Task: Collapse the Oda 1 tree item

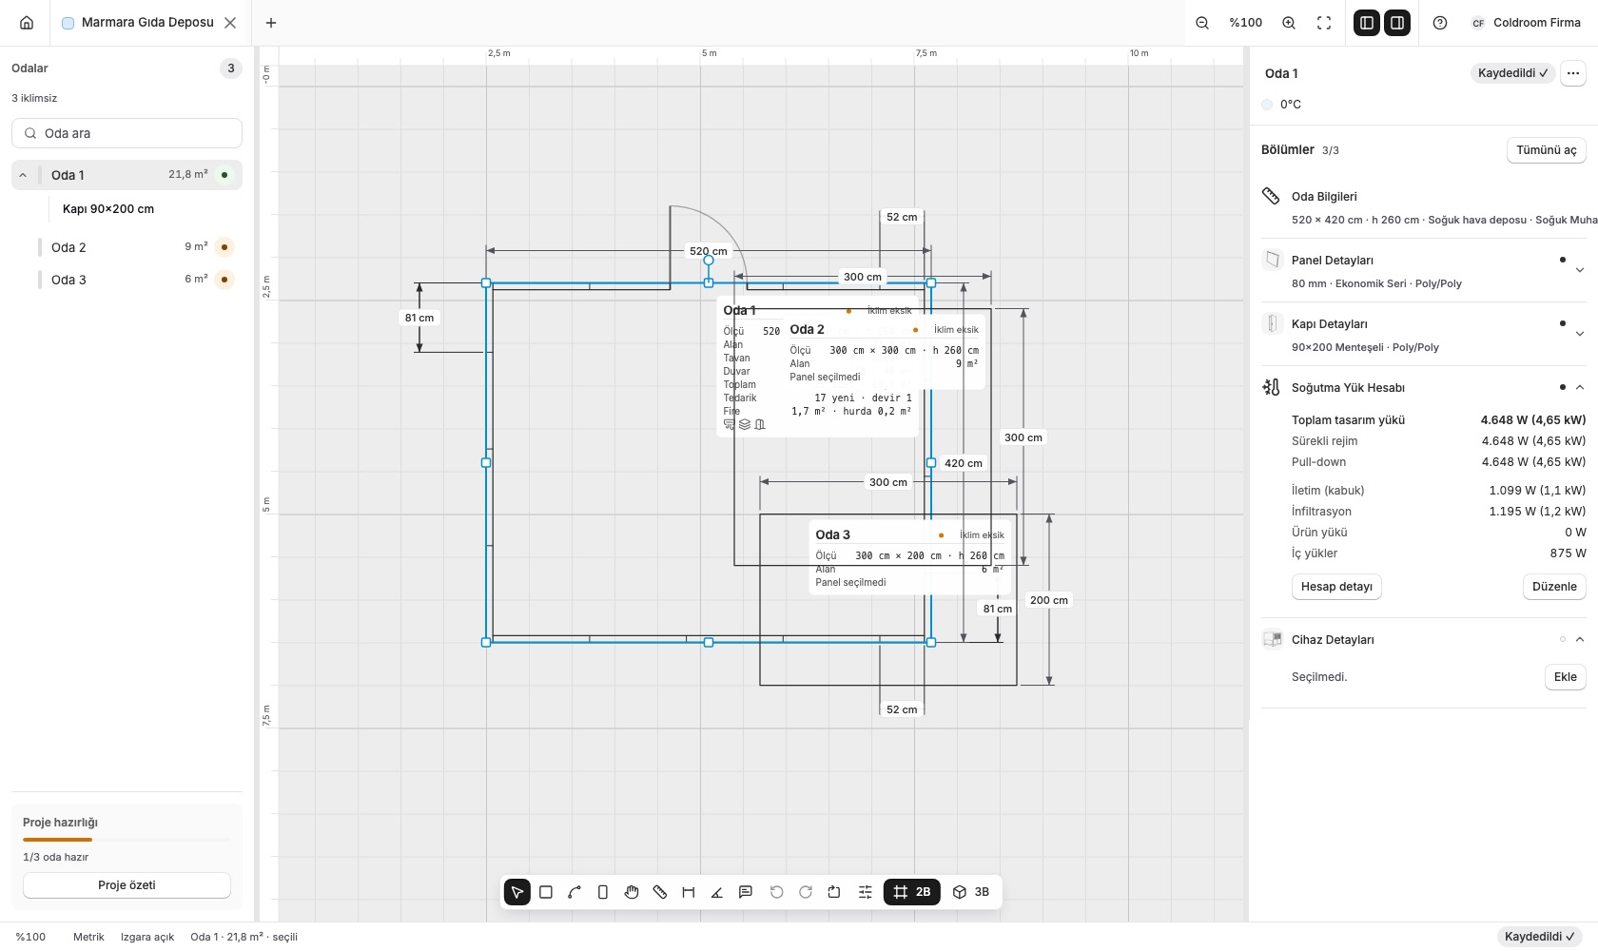Action: (x=23, y=175)
